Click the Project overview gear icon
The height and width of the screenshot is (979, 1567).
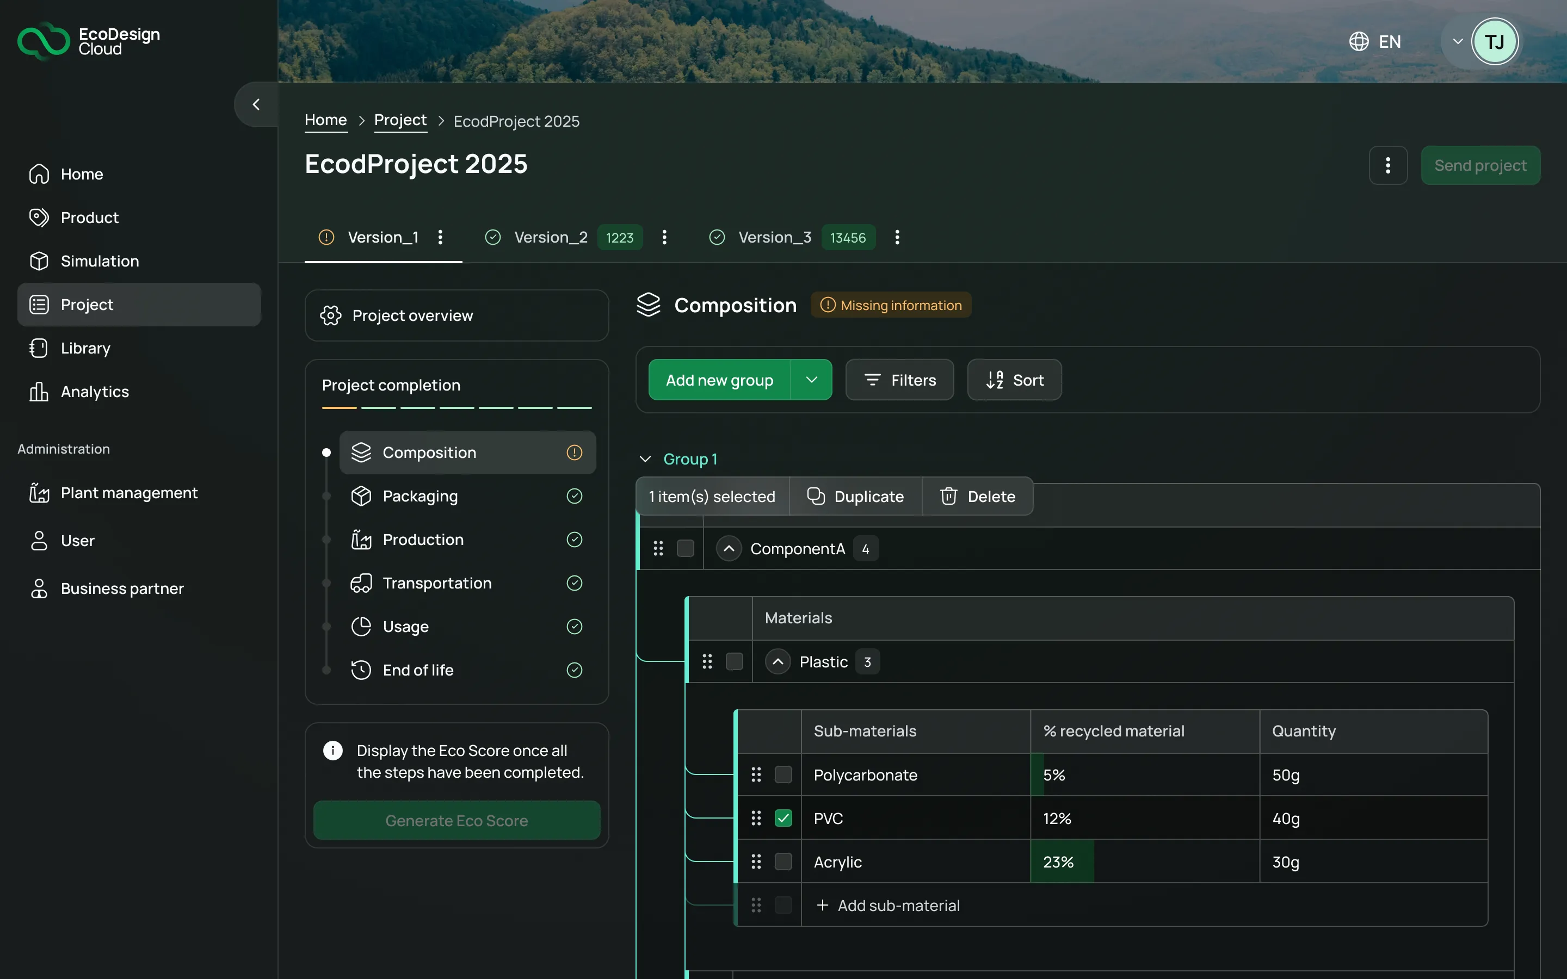pyautogui.click(x=331, y=315)
